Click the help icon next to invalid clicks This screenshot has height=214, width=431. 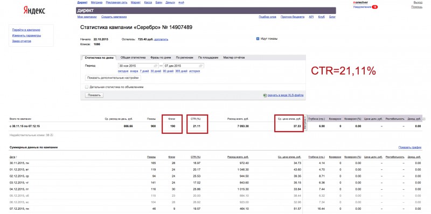click(x=52, y=135)
